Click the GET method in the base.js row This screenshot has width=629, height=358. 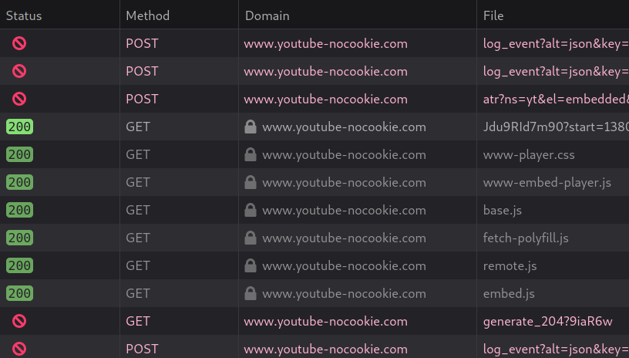(138, 210)
